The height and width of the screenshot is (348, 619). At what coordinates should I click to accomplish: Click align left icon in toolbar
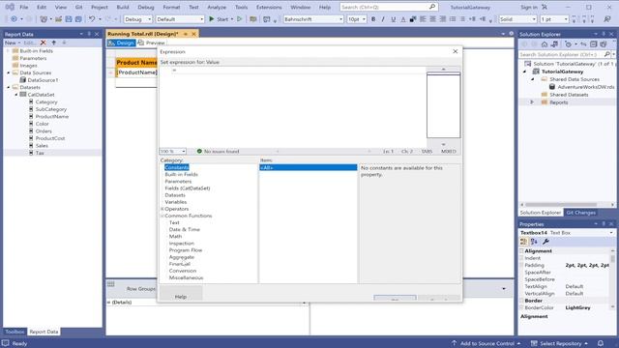tap(423, 19)
